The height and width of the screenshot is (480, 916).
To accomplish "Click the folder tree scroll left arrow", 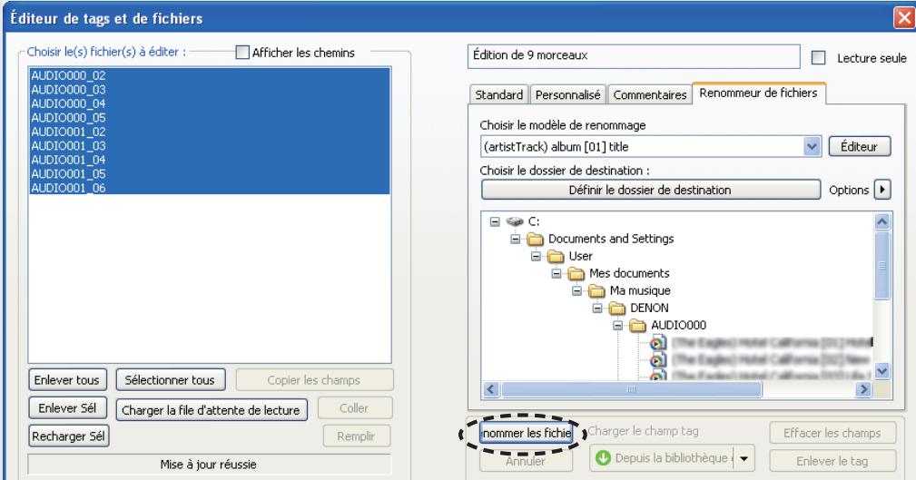I will (491, 389).
